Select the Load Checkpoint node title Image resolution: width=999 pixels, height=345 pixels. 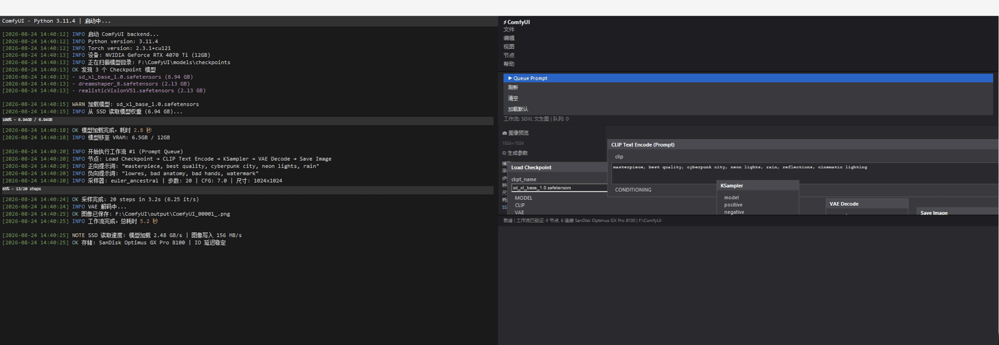click(531, 168)
